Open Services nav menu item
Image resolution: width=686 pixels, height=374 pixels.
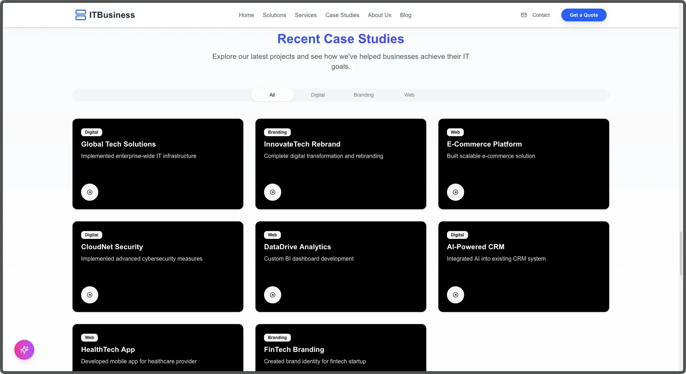pyautogui.click(x=306, y=15)
